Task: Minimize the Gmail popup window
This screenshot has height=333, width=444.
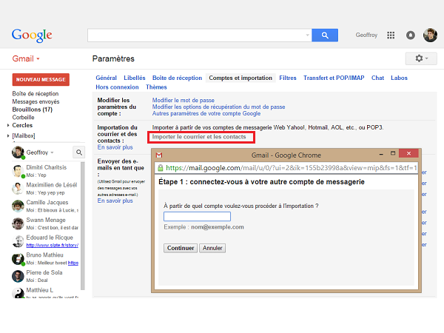Action: click(x=381, y=154)
